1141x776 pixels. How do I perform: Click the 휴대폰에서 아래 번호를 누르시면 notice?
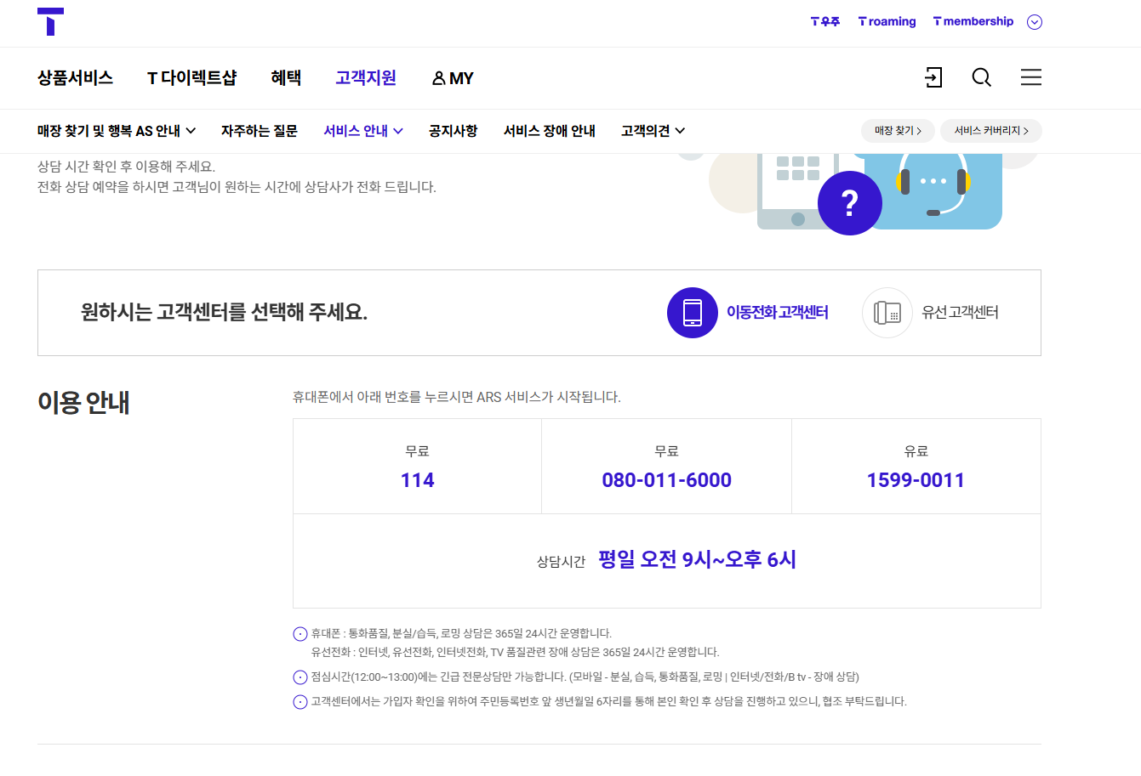click(457, 397)
